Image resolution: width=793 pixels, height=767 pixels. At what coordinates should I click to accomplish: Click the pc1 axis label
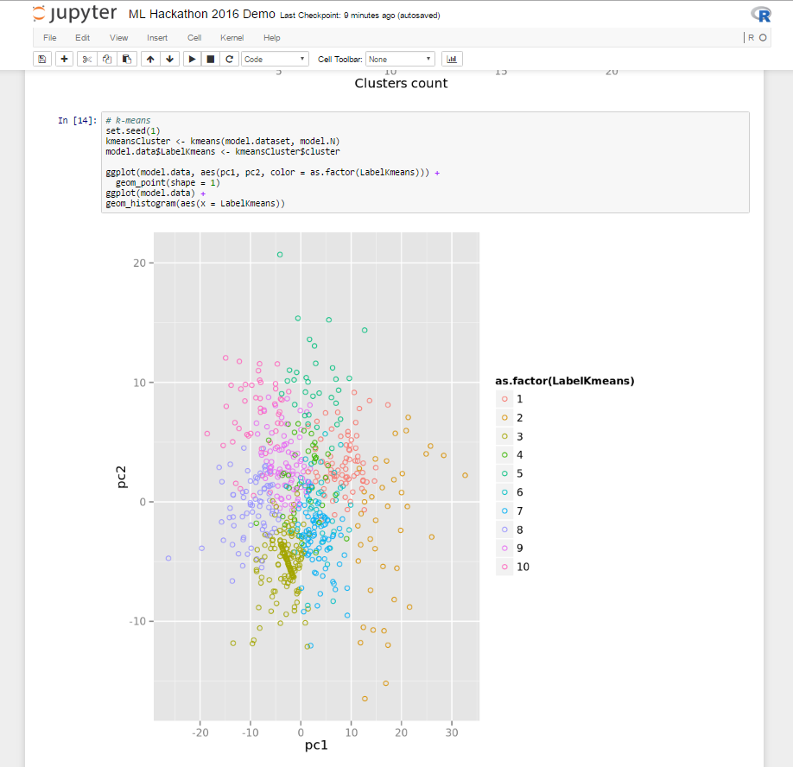pos(316,745)
